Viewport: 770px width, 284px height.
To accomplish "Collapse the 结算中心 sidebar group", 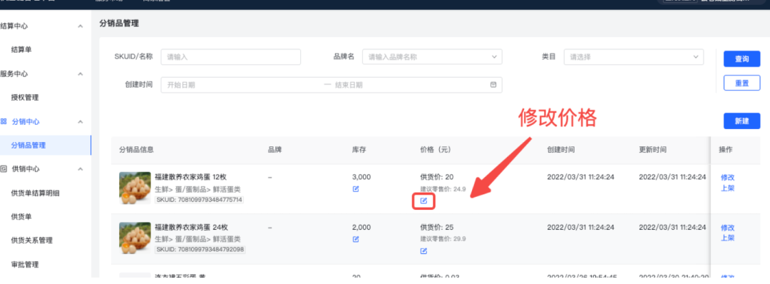I will (81, 26).
